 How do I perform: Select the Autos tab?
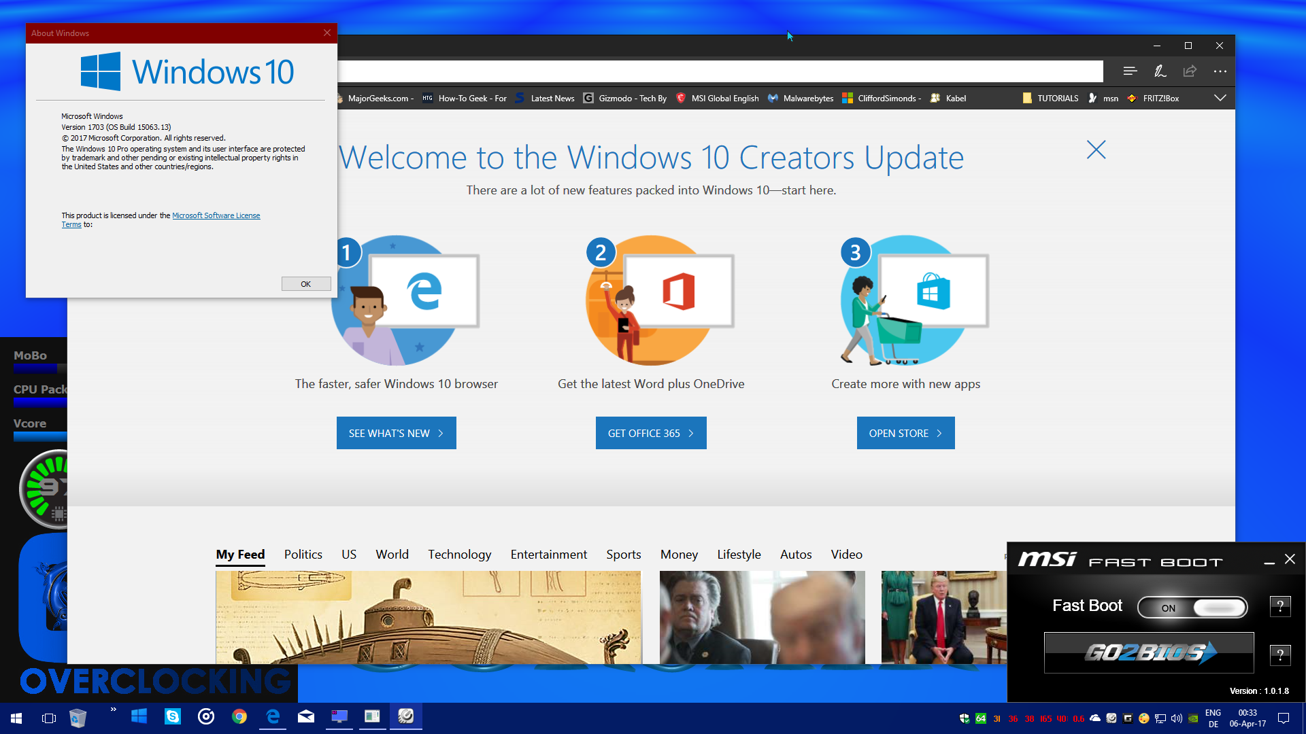pos(796,555)
